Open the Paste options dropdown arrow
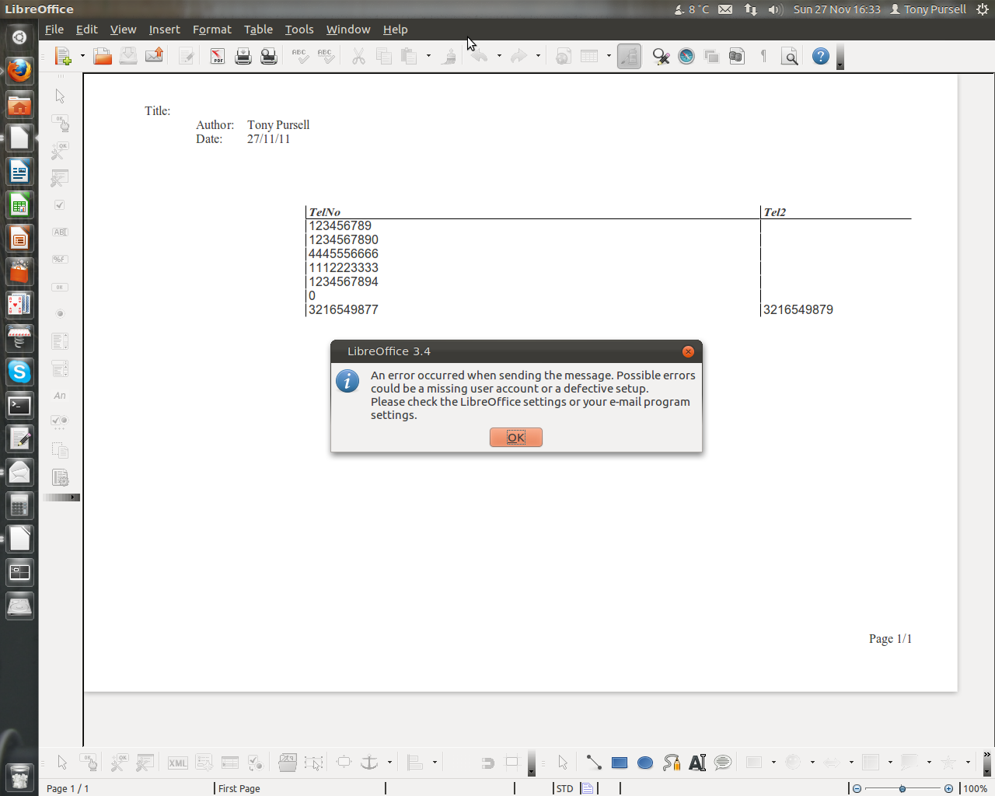Viewport: 995px width, 796px height. 428,56
